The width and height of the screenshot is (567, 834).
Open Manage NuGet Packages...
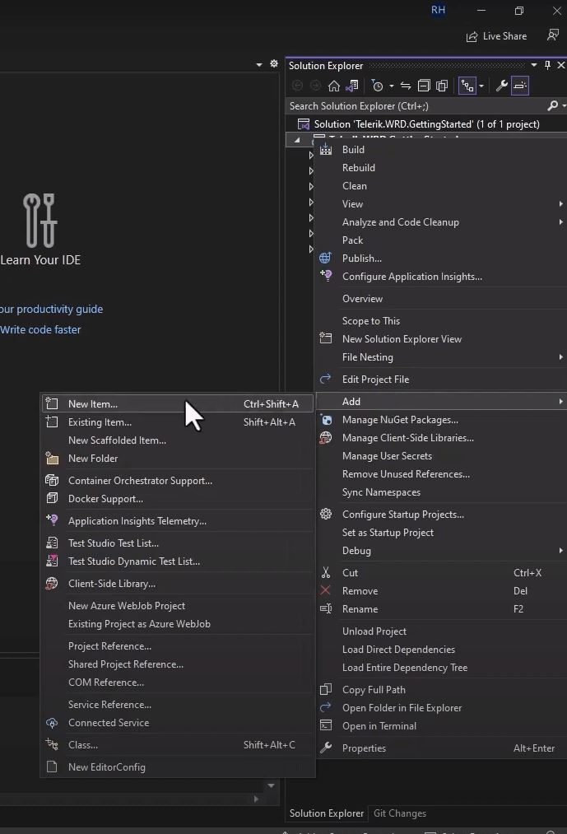441,420
